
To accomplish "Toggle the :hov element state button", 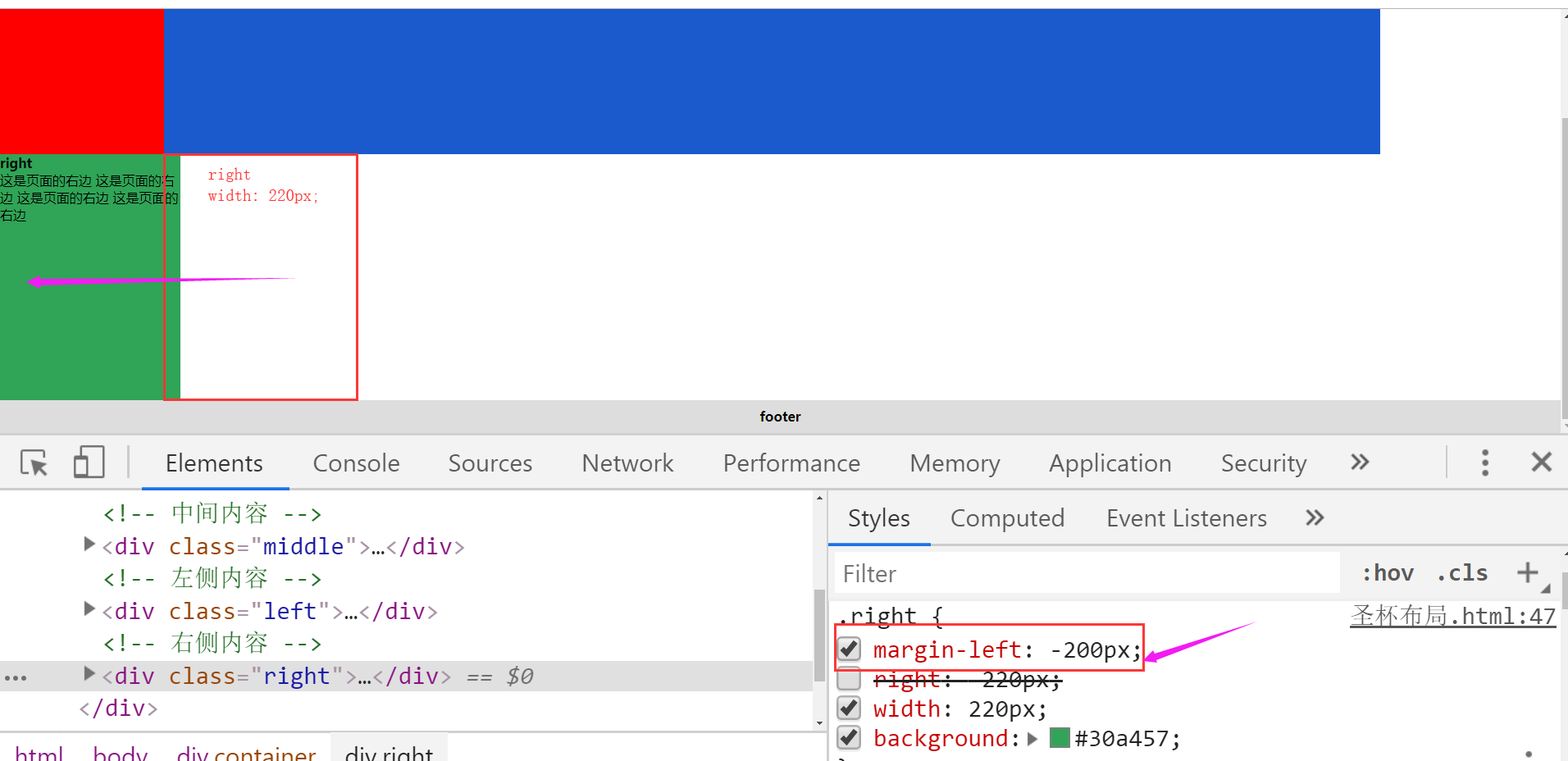I will coord(1388,573).
